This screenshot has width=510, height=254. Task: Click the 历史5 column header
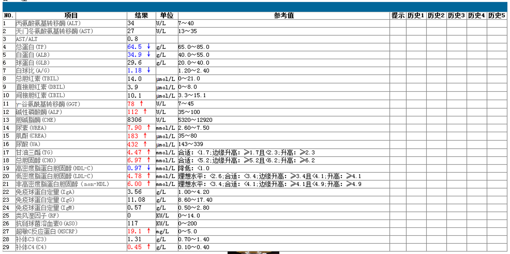[x=497, y=16]
